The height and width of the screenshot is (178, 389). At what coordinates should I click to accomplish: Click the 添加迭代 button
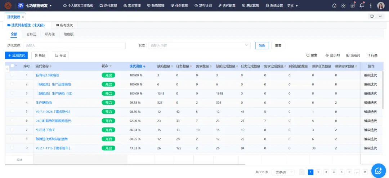16,55
